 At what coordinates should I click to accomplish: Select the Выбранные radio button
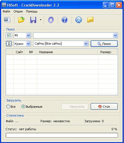pos(23,107)
